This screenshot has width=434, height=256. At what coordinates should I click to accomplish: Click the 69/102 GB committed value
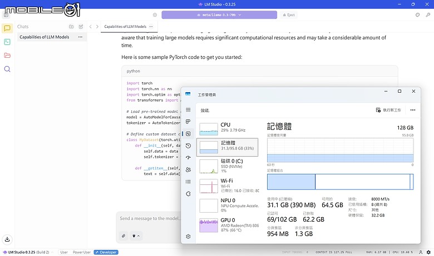tap(282, 219)
